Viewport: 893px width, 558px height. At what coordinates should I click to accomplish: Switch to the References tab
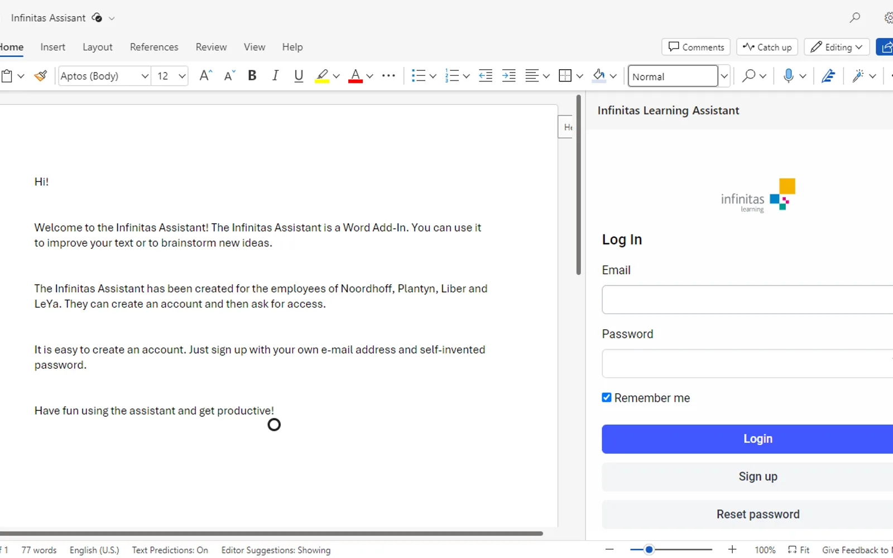coord(154,47)
